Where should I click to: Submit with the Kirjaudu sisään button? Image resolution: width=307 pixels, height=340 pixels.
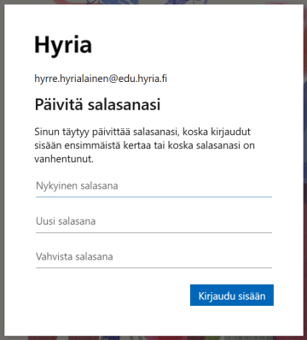coord(232,296)
